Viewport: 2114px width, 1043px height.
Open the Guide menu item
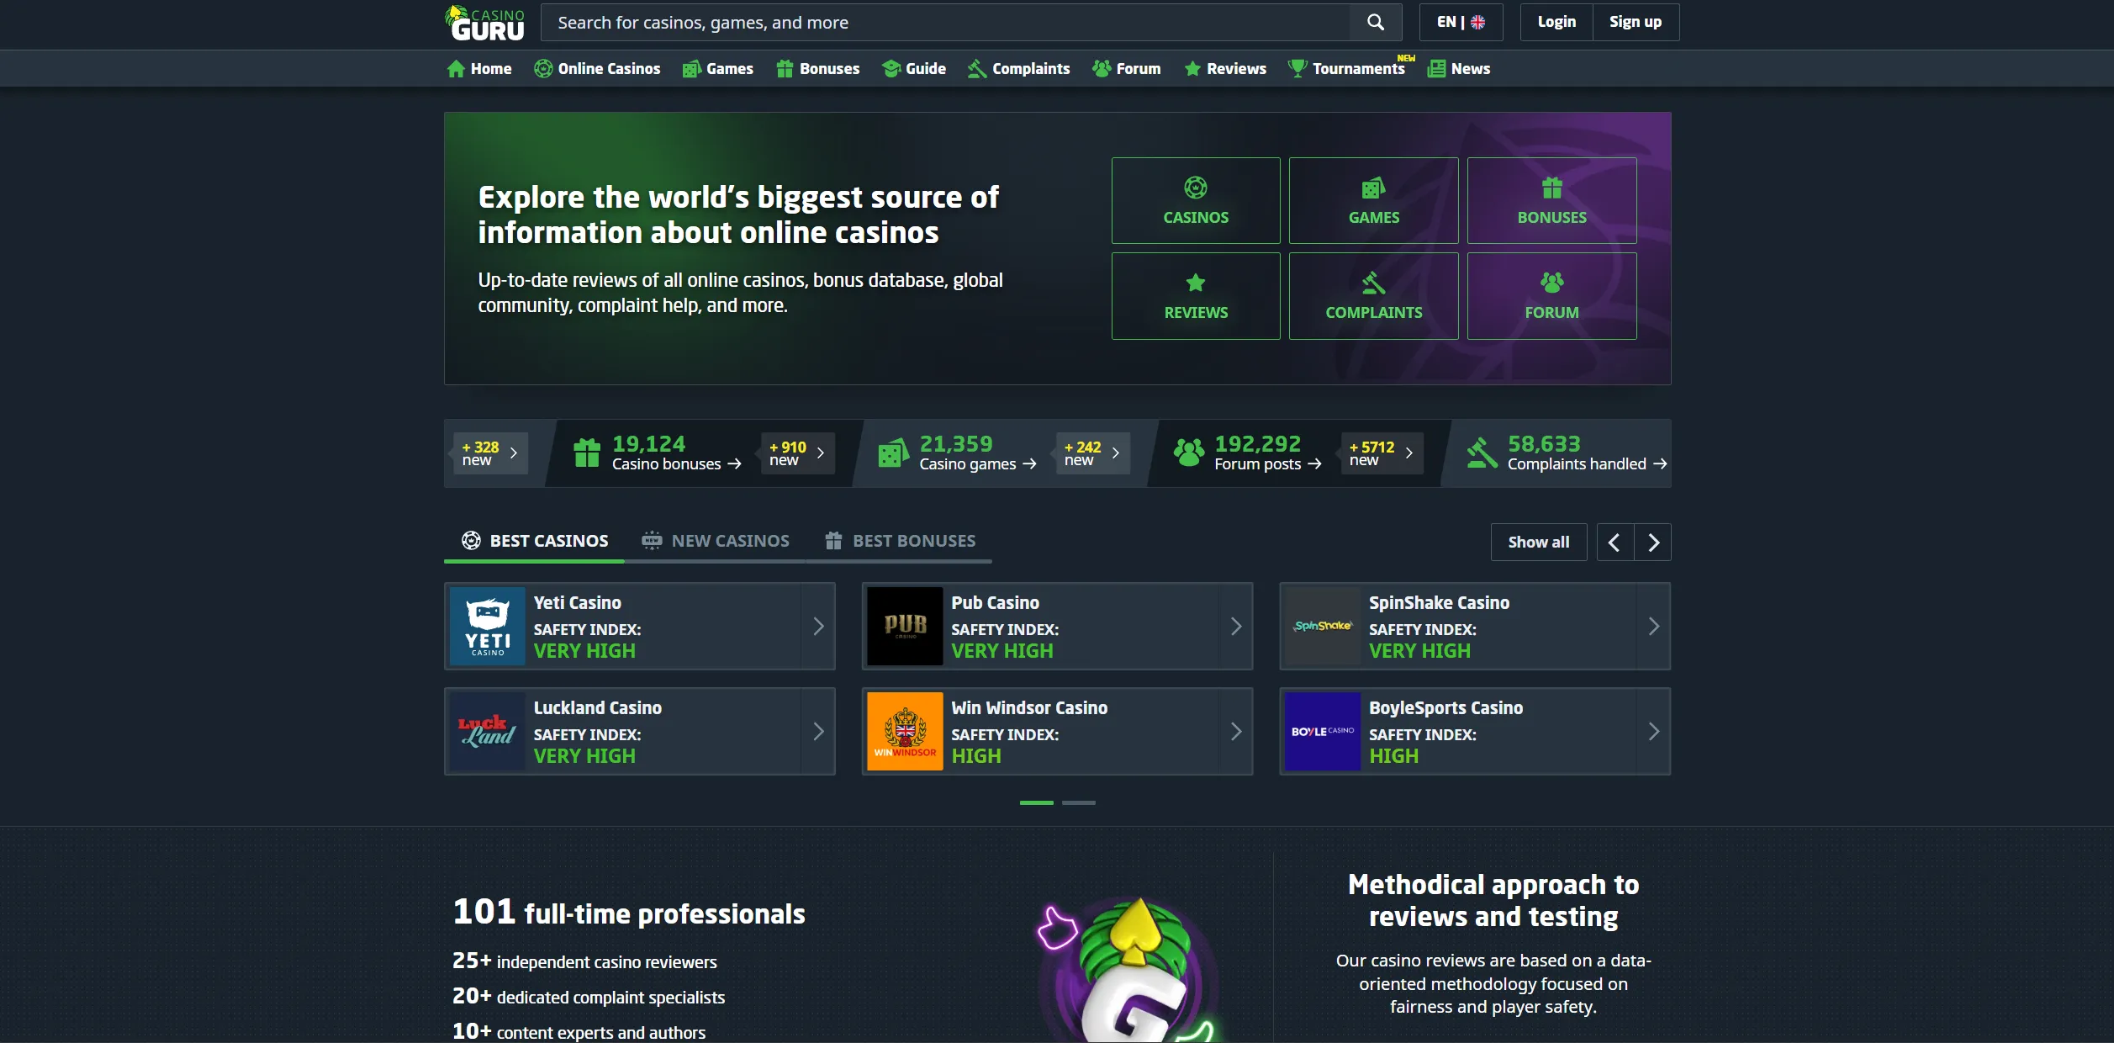pyautogui.click(x=914, y=69)
